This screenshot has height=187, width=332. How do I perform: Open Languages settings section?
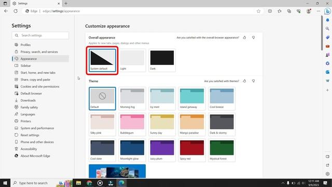[40, 114]
